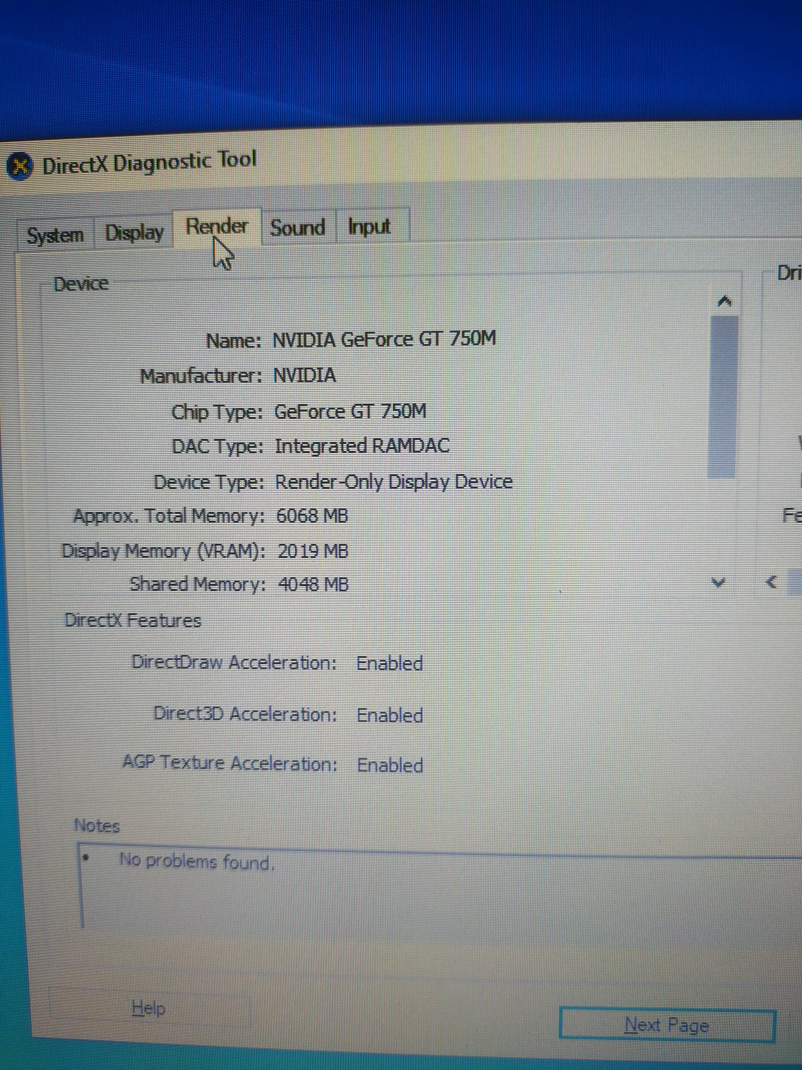Open the Input tab
The width and height of the screenshot is (802, 1070).
[x=370, y=226]
